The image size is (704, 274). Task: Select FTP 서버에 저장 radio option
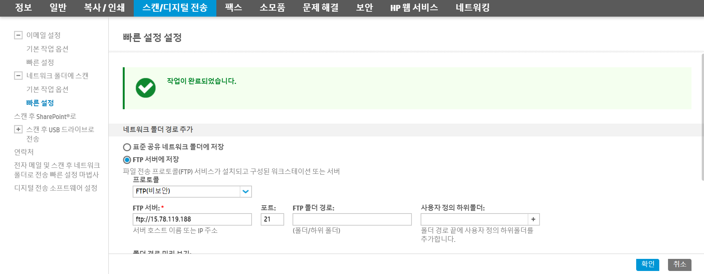tap(127, 160)
